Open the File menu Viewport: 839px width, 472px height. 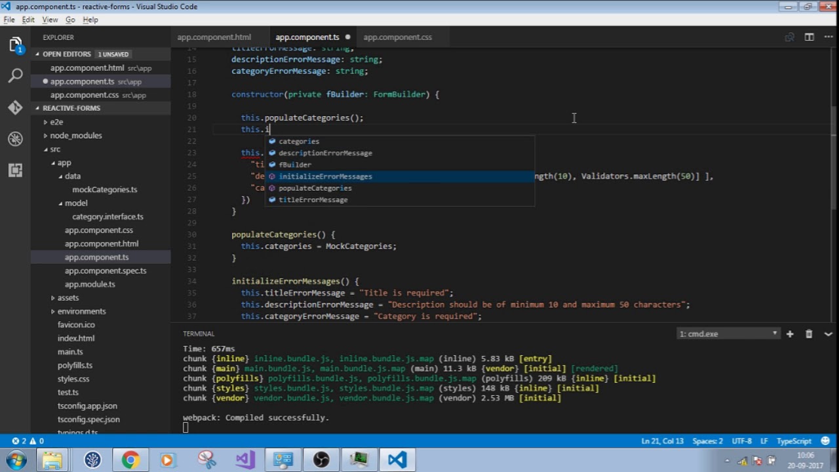9,20
